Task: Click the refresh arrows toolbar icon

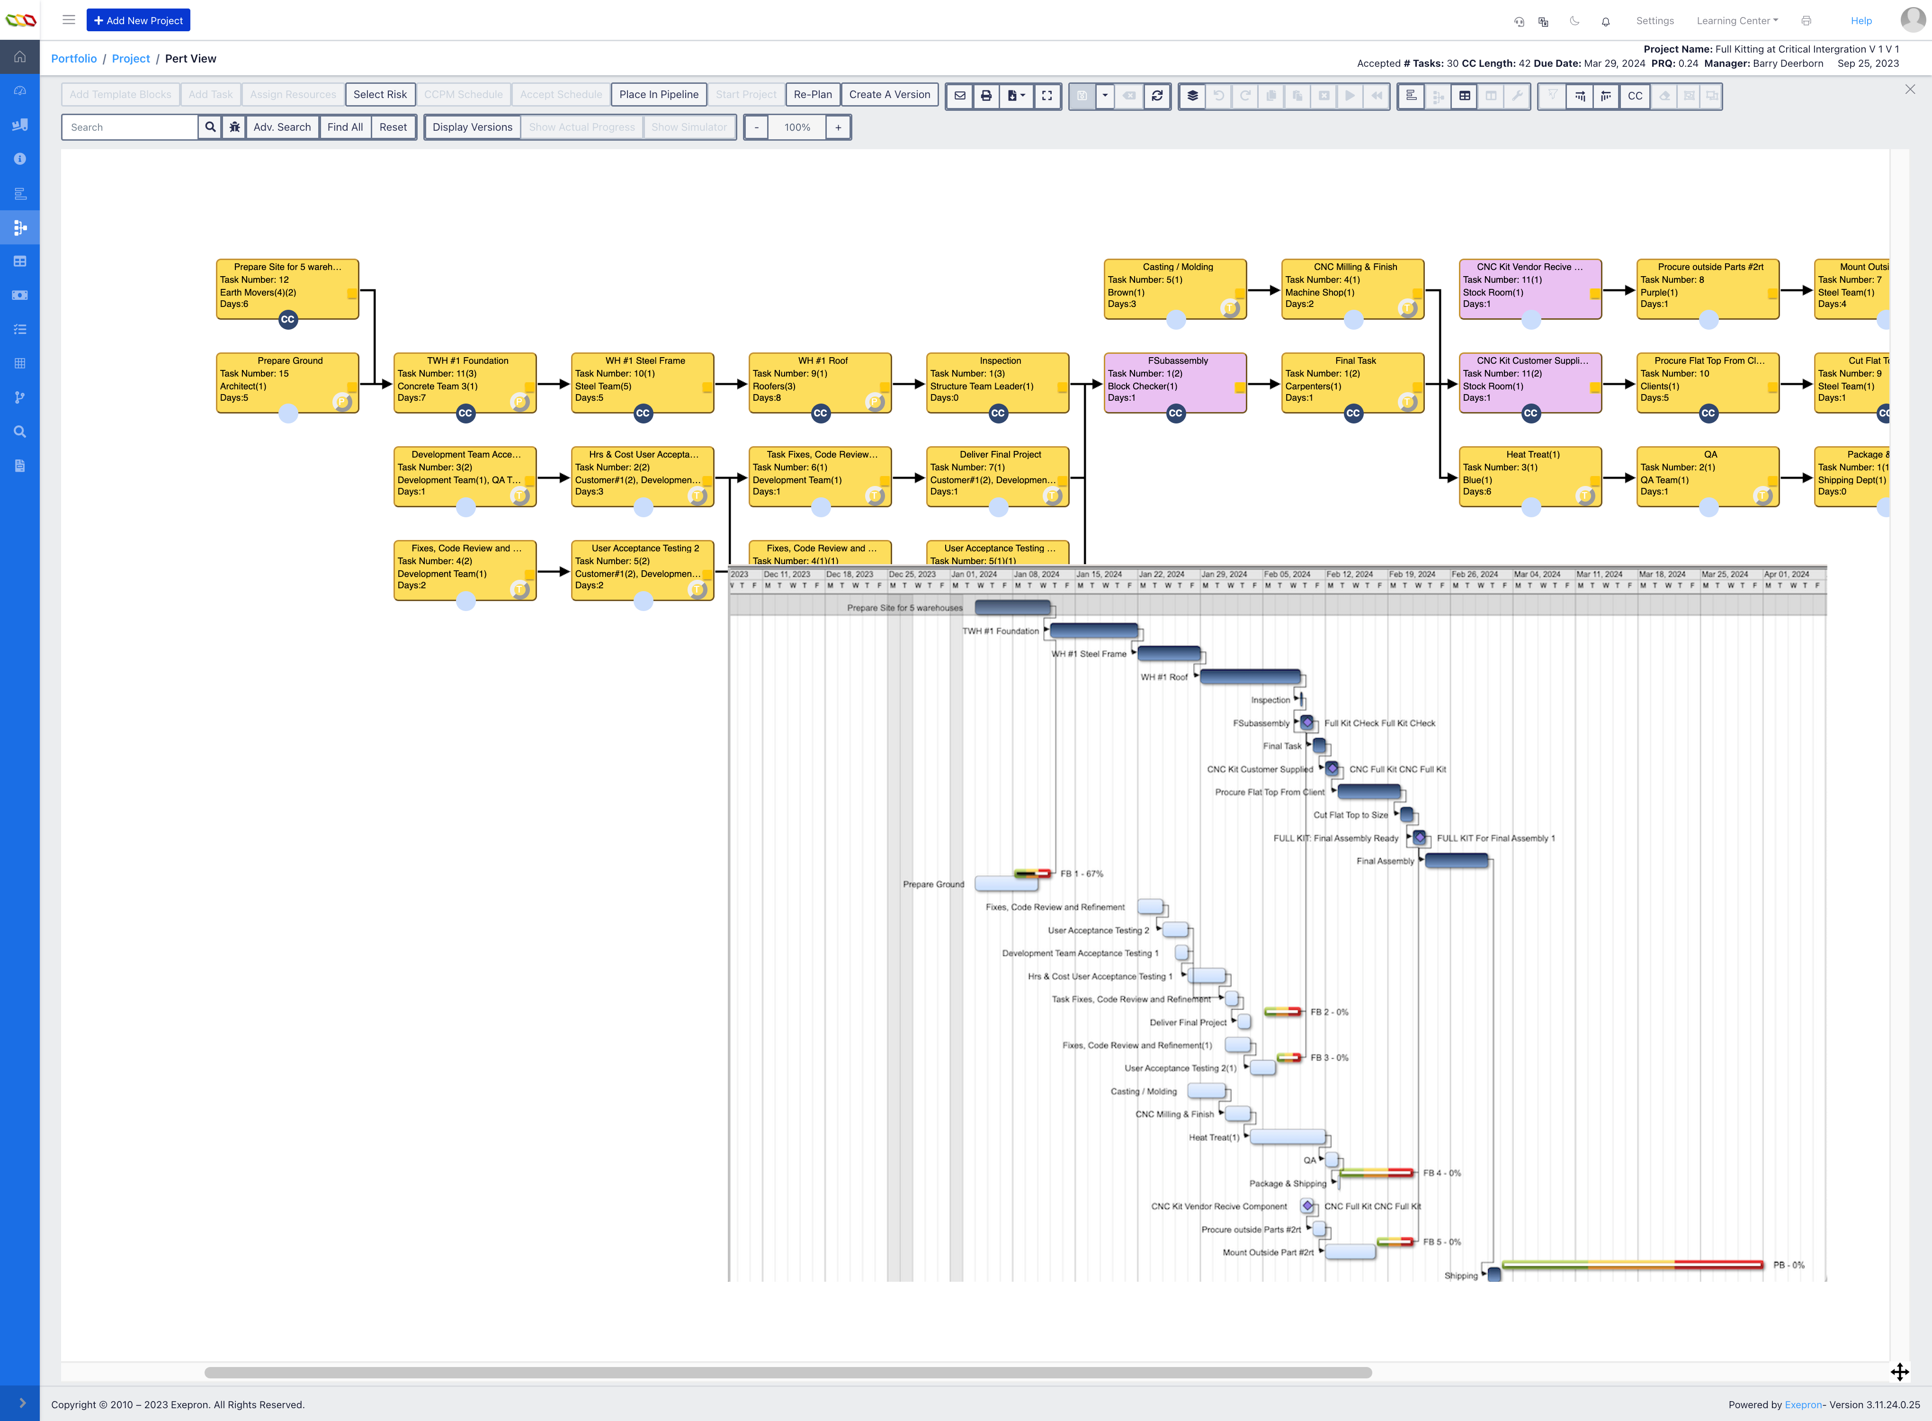Action: pos(1157,96)
